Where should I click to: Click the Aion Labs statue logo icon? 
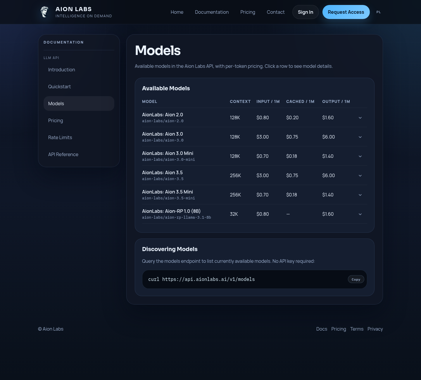[x=44, y=12]
